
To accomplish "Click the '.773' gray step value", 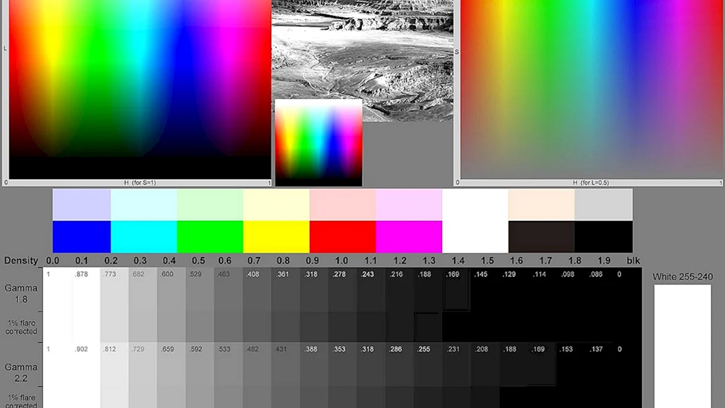I will pos(109,274).
